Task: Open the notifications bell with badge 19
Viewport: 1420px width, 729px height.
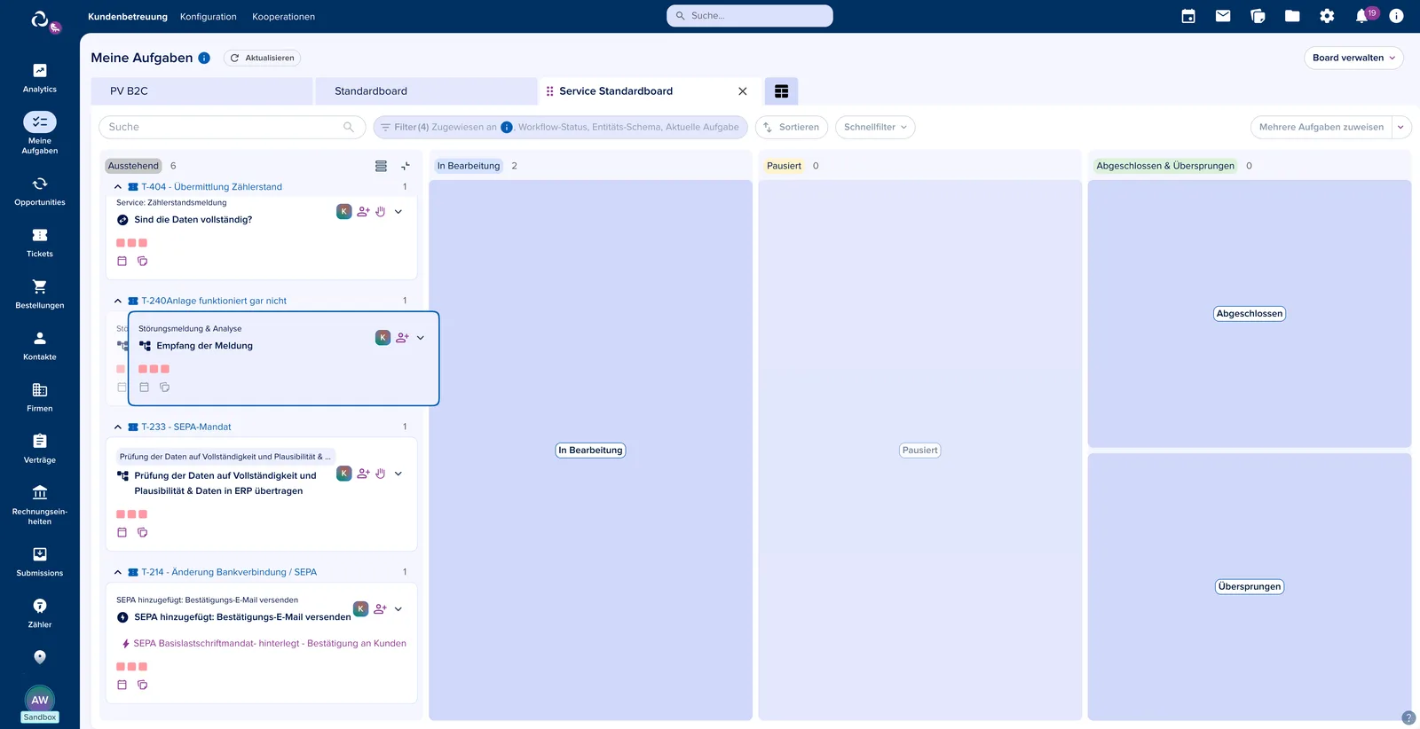Action: coord(1363,16)
